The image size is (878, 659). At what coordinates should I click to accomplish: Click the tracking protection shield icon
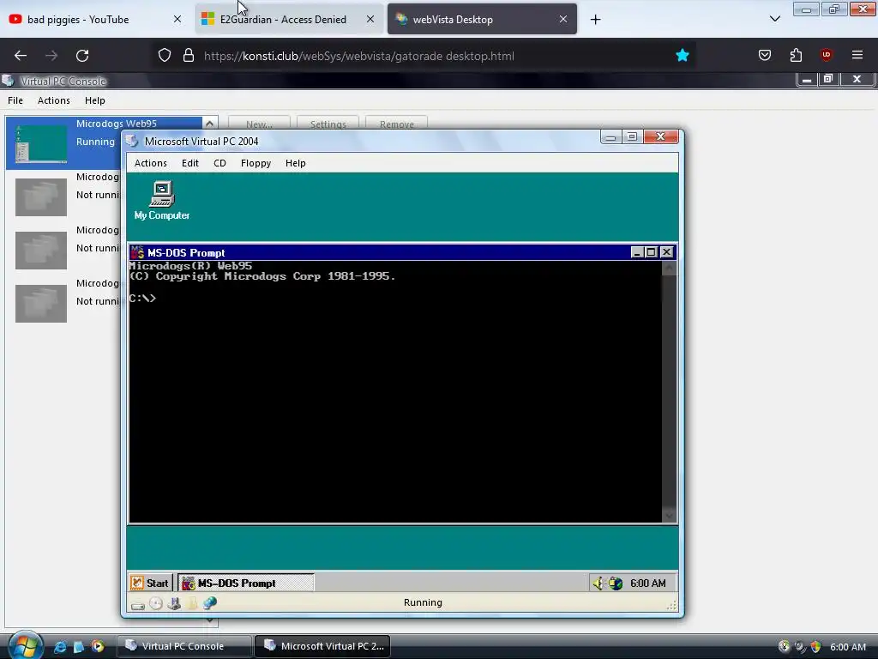(164, 56)
